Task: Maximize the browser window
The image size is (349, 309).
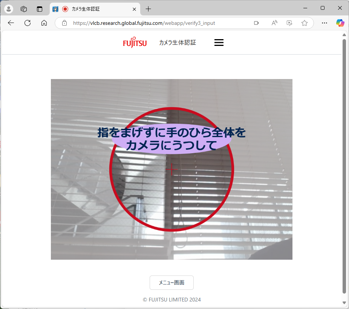Action: coord(323,8)
